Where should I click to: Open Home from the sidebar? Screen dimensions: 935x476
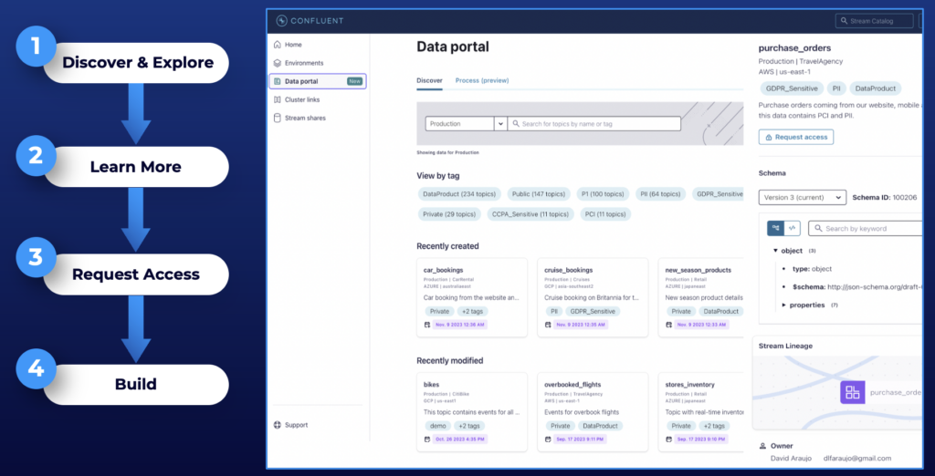pos(293,45)
